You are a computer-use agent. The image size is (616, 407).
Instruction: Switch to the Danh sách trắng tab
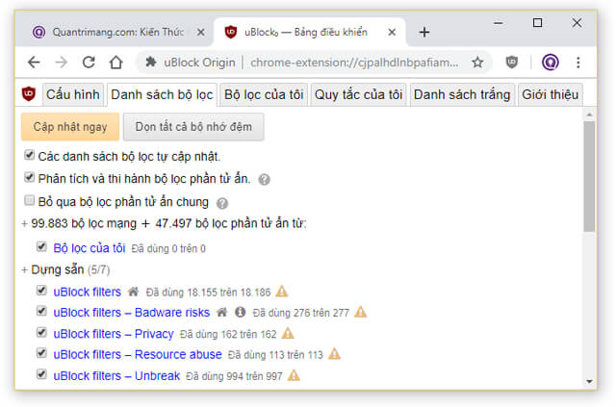tap(462, 94)
